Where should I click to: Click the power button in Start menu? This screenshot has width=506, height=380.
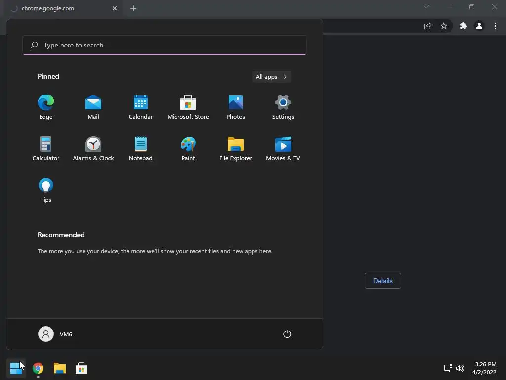click(x=287, y=334)
